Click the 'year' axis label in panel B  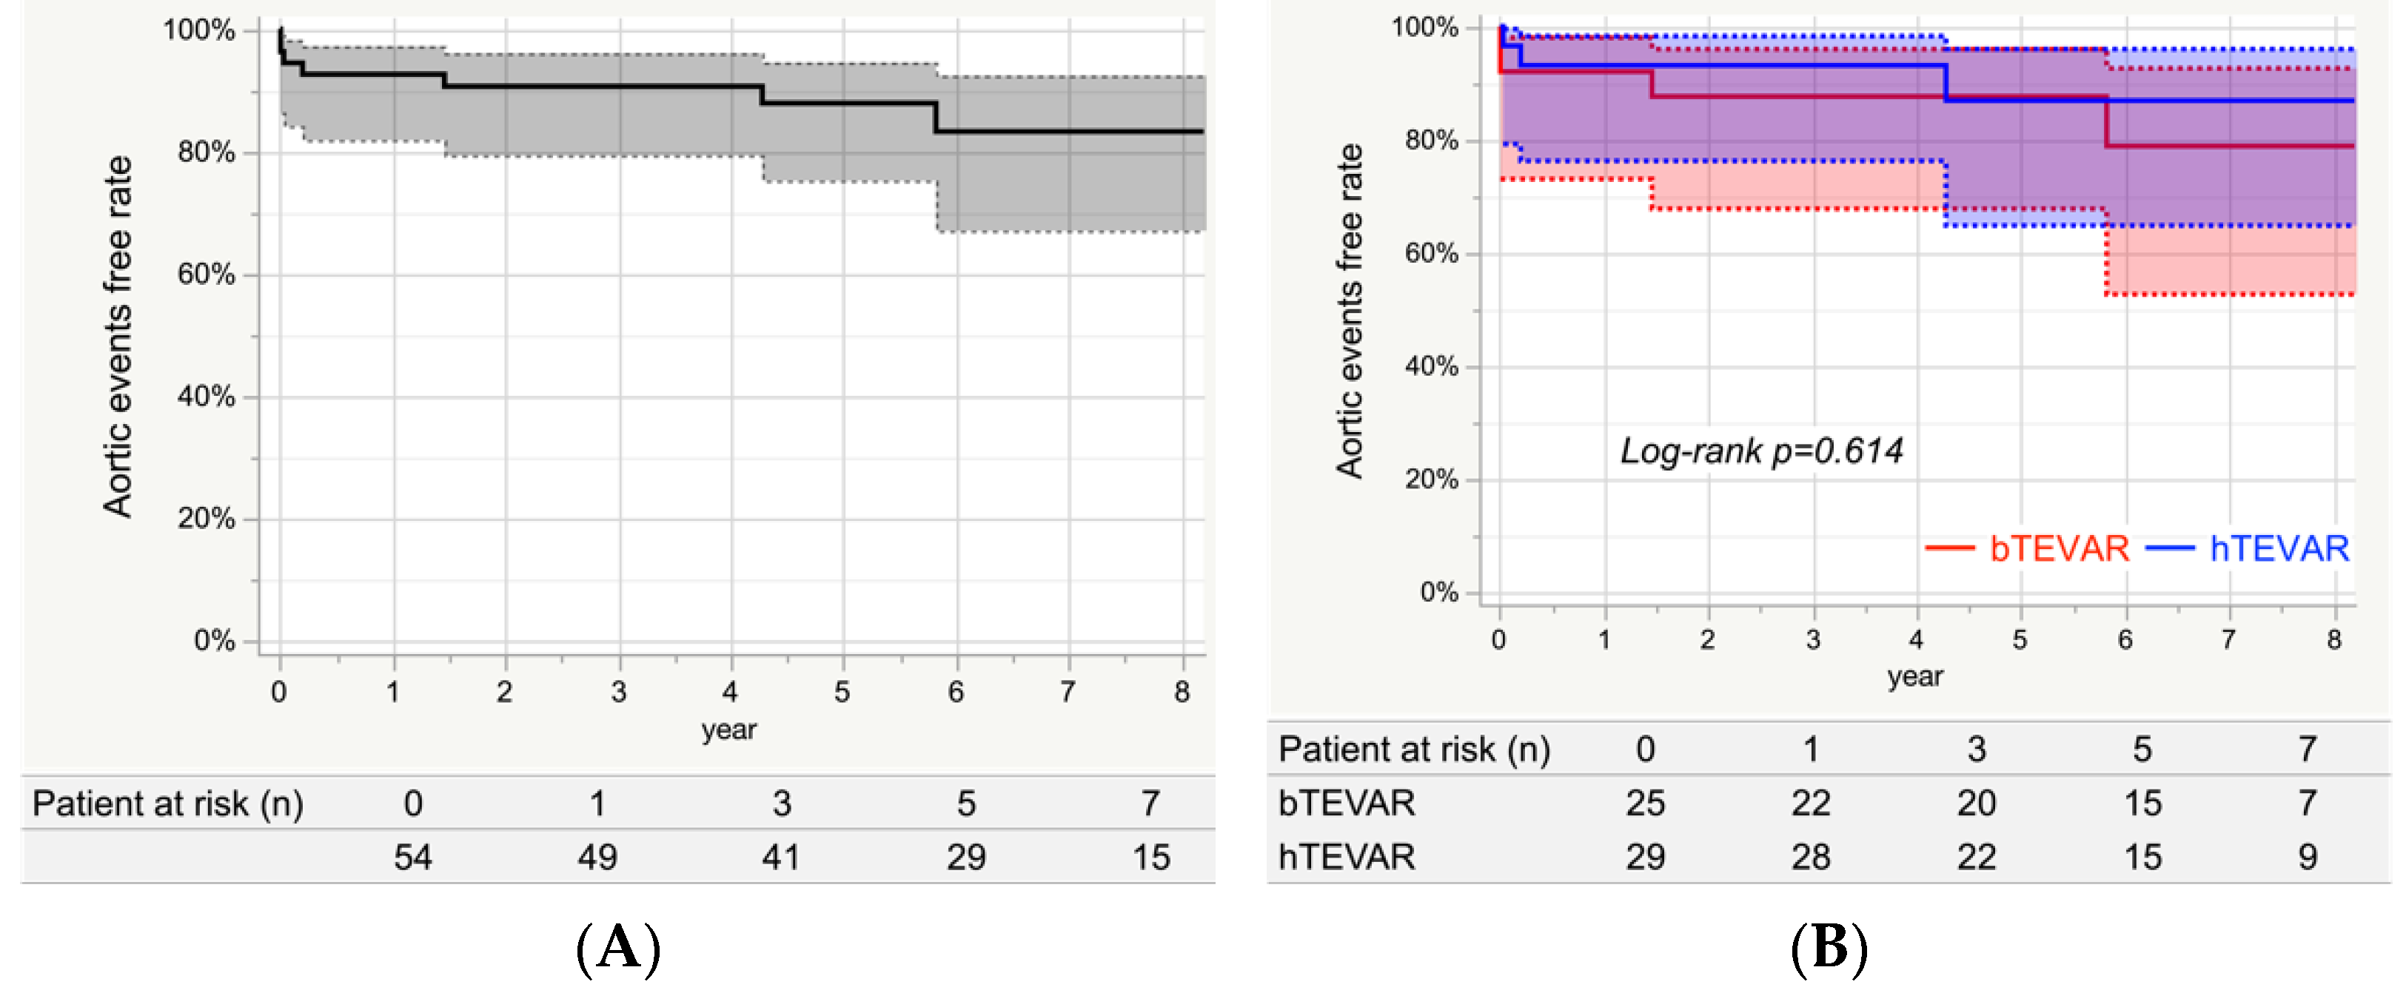coord(1914,676)
